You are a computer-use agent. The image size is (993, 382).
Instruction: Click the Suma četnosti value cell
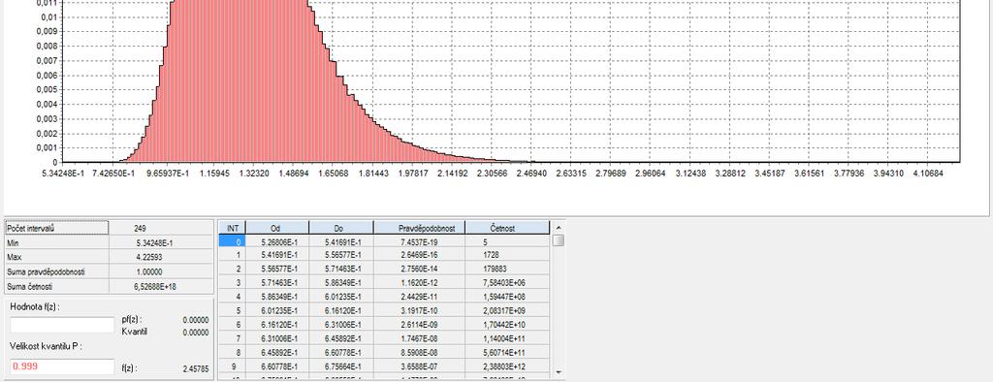162,286
